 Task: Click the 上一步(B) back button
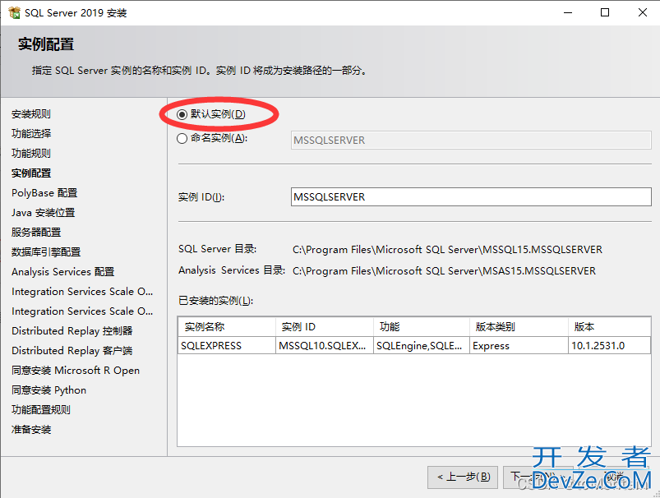(463, 477)
